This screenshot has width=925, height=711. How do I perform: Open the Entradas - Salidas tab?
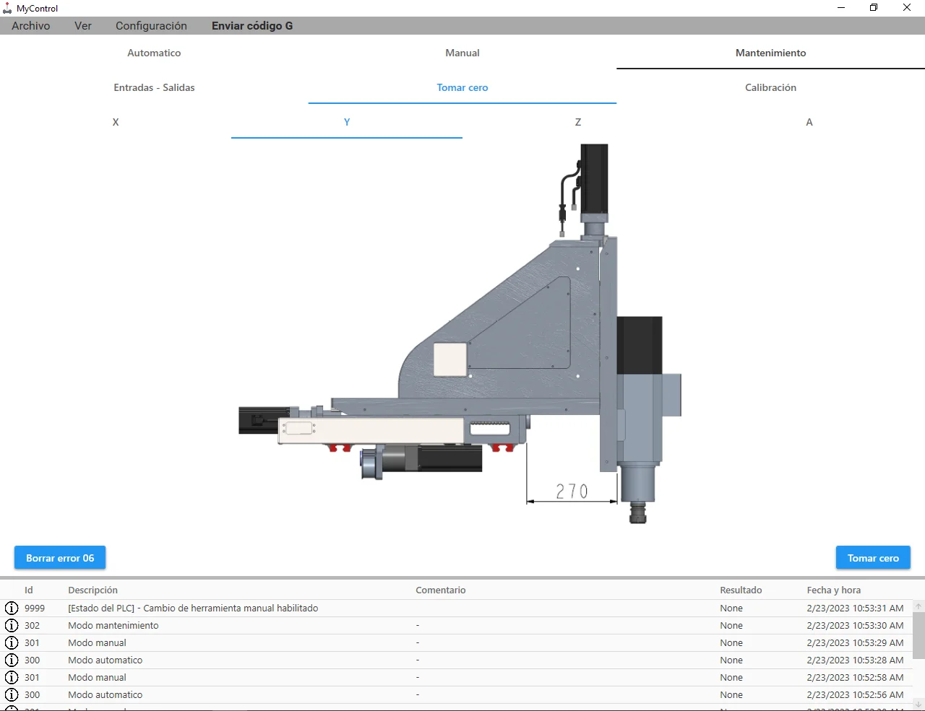[154, 87]
